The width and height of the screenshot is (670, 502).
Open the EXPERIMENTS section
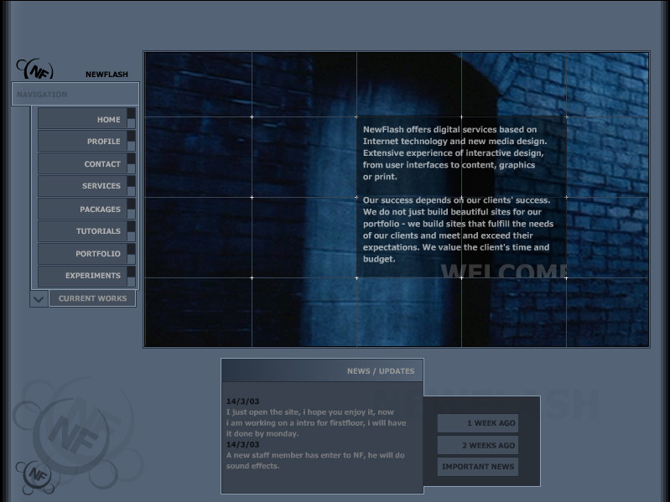(82, 276)
